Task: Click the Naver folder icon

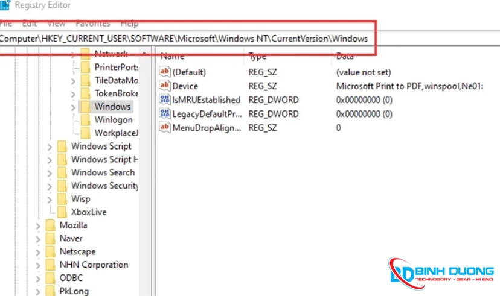Action: pos(50,238)
